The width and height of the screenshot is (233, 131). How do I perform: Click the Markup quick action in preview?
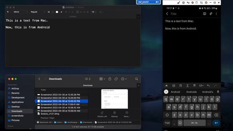[x=114, y=114]
